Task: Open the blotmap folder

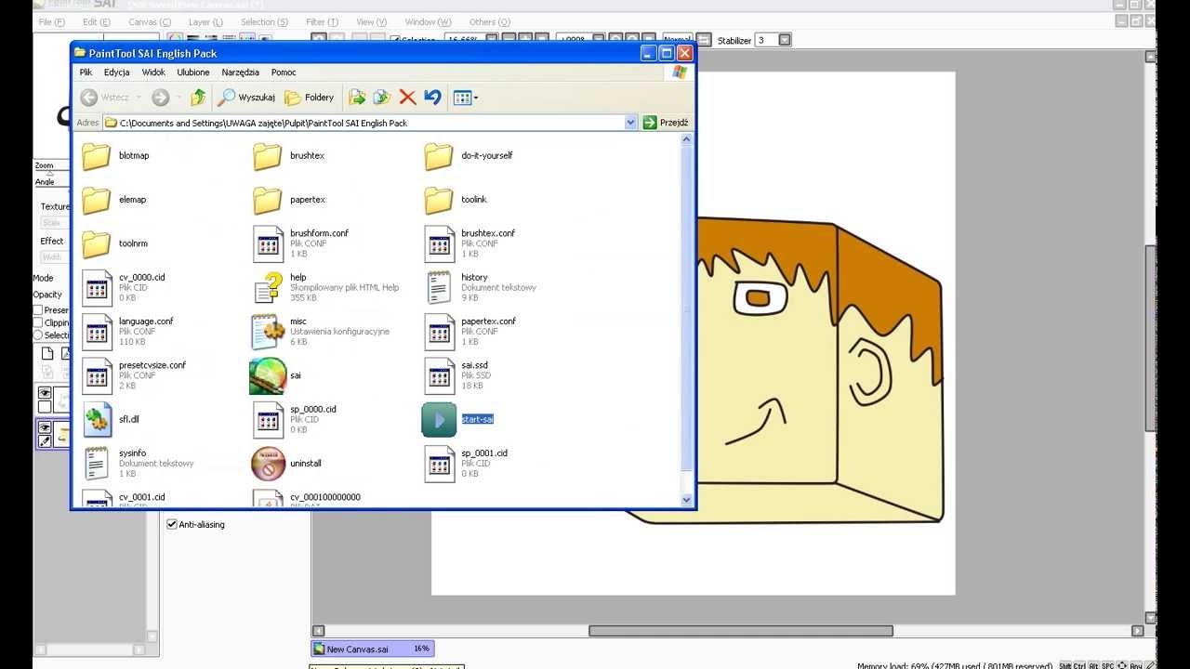Action: (x=97, y=156)
